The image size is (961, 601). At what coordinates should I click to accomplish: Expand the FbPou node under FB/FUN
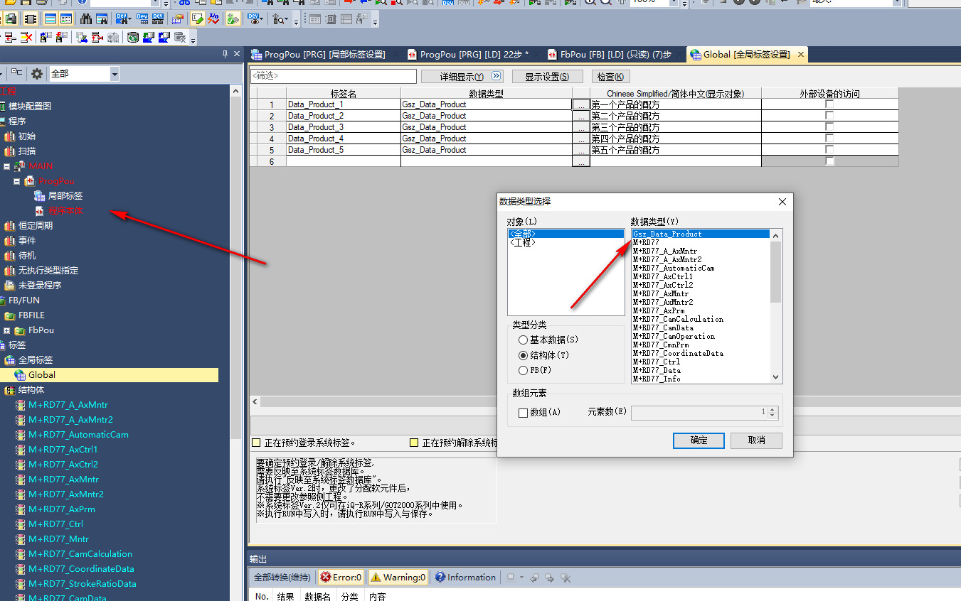(x=7, y=330)
